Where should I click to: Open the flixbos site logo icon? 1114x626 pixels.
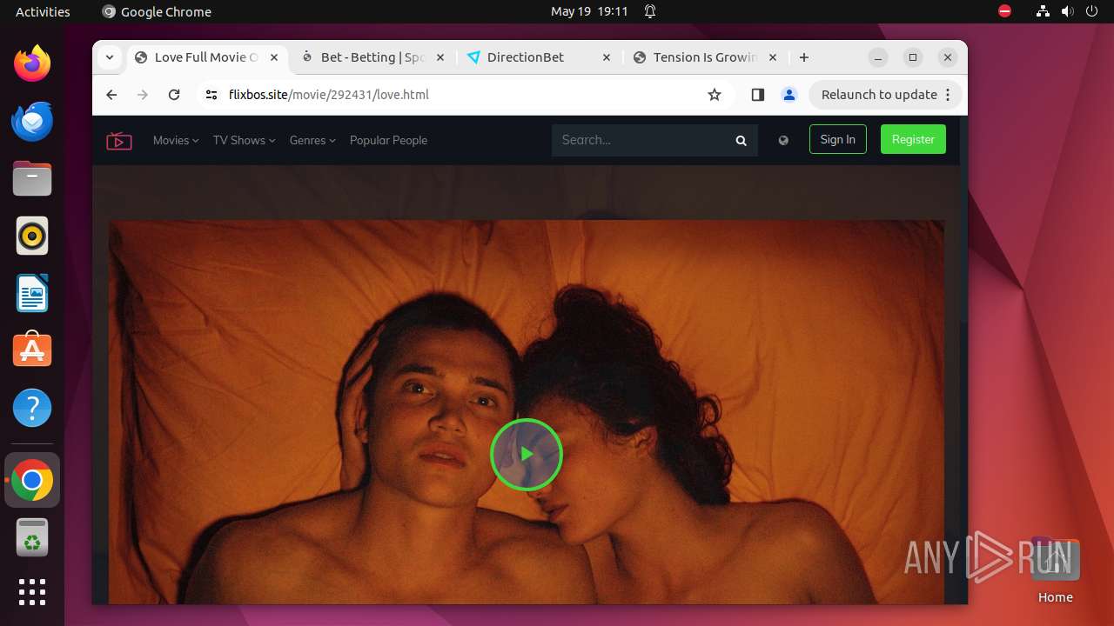coord(119,140)
